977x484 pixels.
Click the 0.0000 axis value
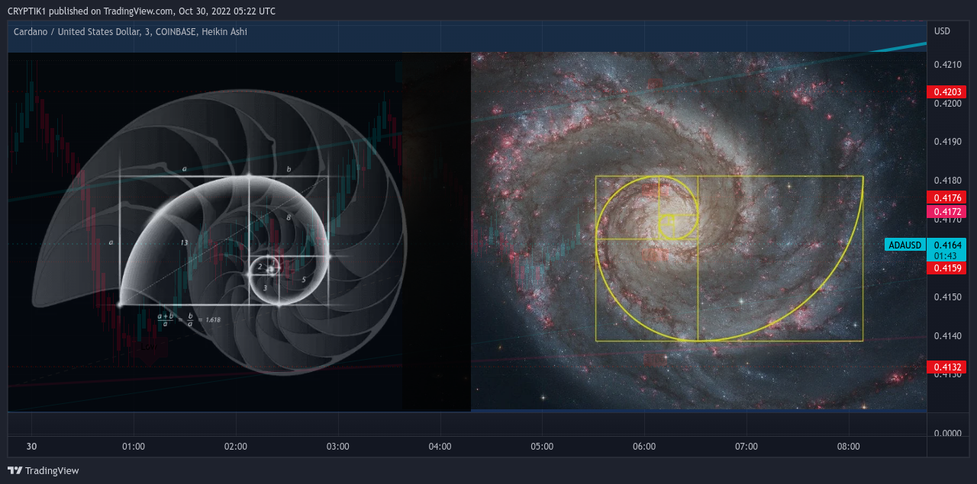pos(948,433)
